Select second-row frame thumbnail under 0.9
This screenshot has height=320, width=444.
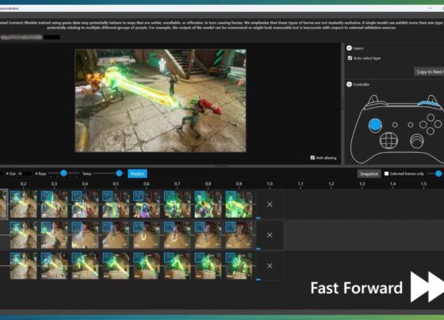point(239,234)
